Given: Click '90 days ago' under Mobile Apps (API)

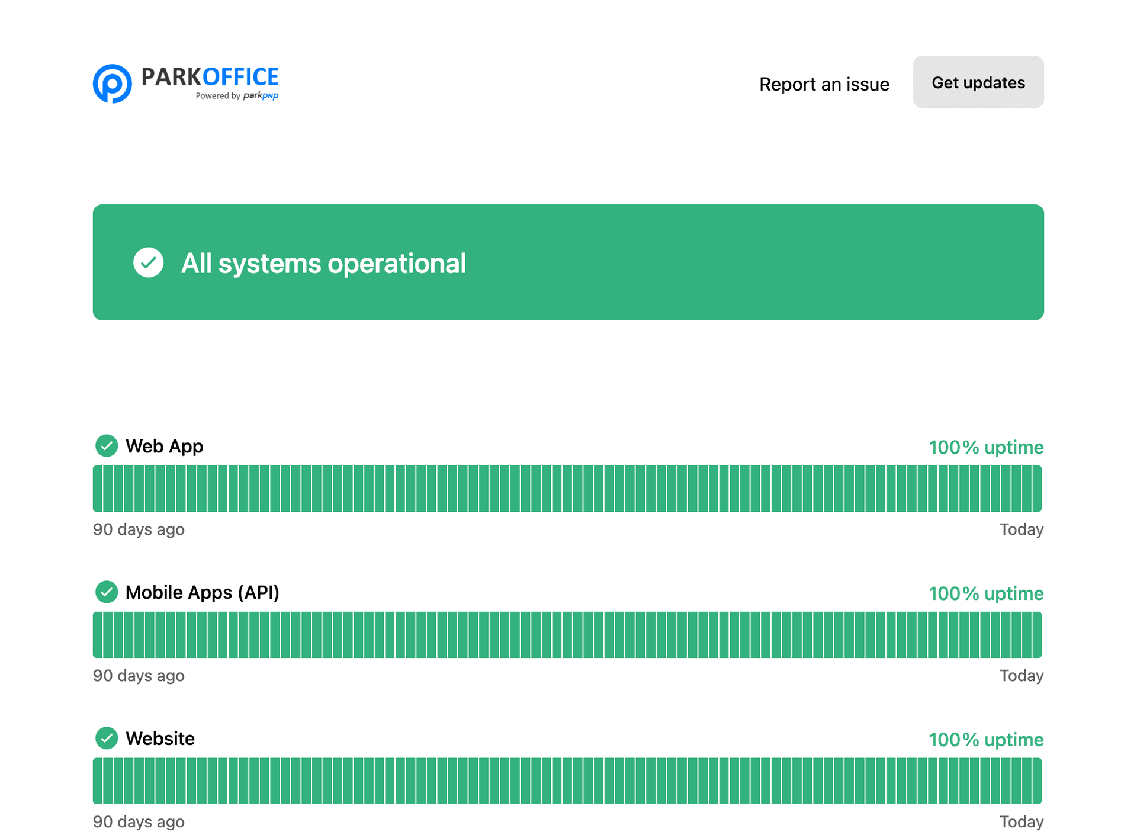Looking at the screenshot, I should [x=139, y=676].
